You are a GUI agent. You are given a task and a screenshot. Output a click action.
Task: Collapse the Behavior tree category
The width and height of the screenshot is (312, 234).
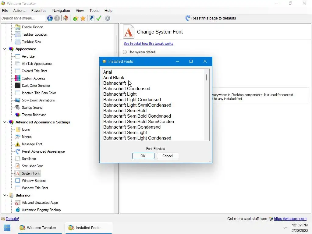(x=5, y=195)
